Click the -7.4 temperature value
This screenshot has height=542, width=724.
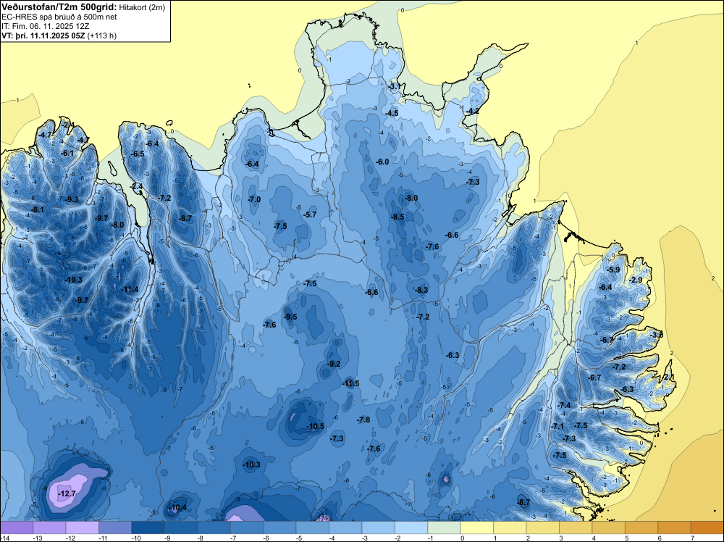tap(564, 406)
